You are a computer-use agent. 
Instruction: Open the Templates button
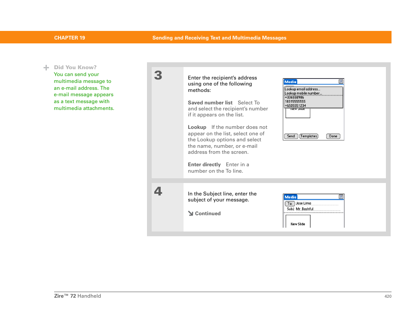pos(309,136)
